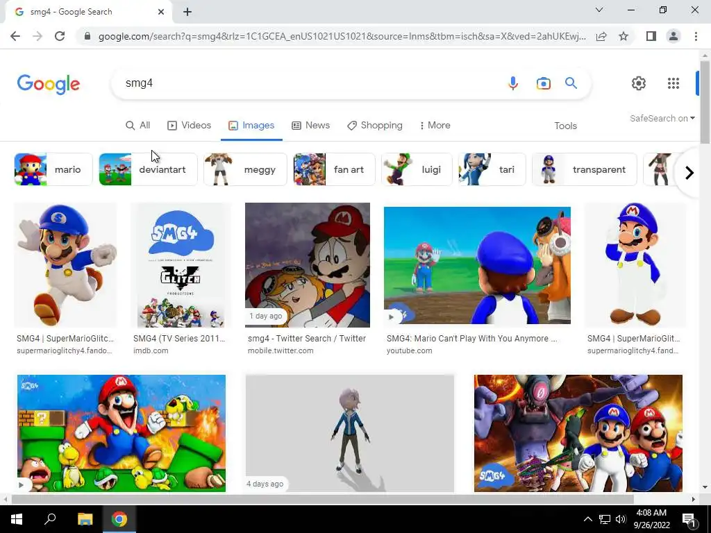Click the imdb.com source link
Screen dimensions: 711x533
pos(151,350)
